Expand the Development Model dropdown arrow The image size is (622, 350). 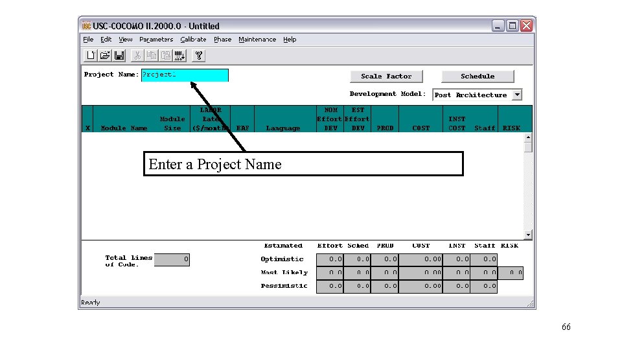click(x=517, y=95)
